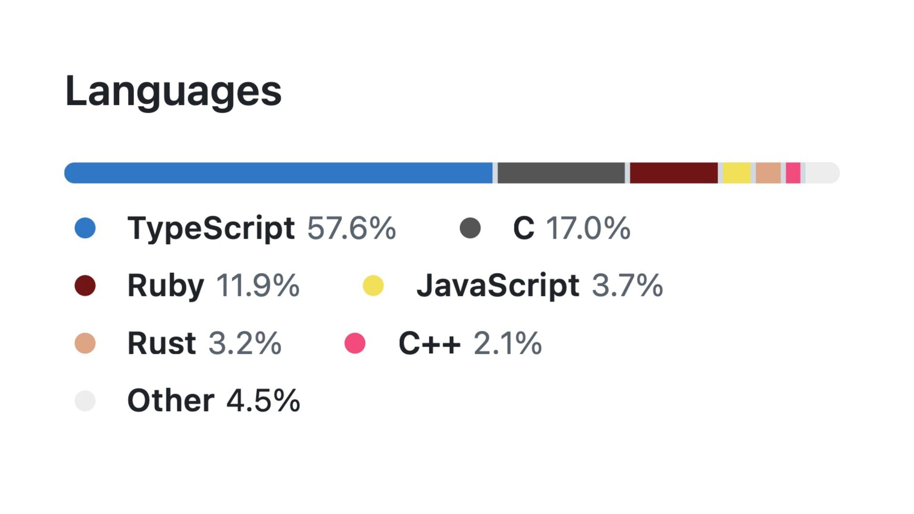Click the light gray Other legend dot
Screen dimensions: 914x514
click(85, 401)
